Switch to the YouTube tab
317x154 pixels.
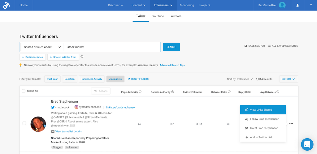coord(158,16)
